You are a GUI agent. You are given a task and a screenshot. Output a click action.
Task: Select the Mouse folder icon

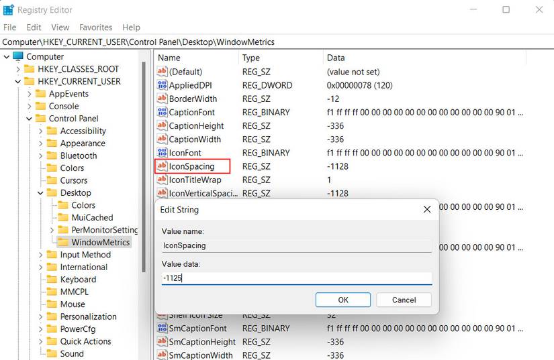(52, 304)
